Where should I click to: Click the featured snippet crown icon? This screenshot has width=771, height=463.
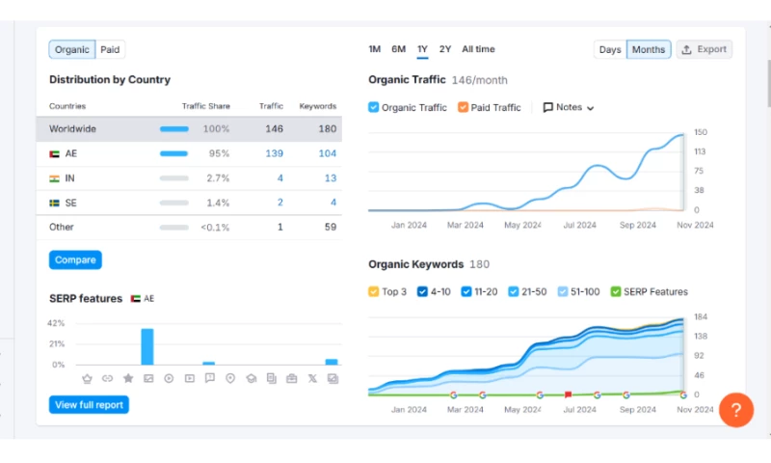point(87,379)
